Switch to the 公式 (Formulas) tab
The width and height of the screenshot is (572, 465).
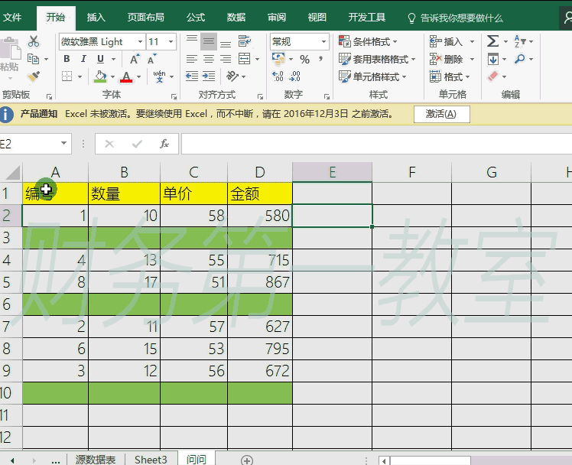(196, 17)
